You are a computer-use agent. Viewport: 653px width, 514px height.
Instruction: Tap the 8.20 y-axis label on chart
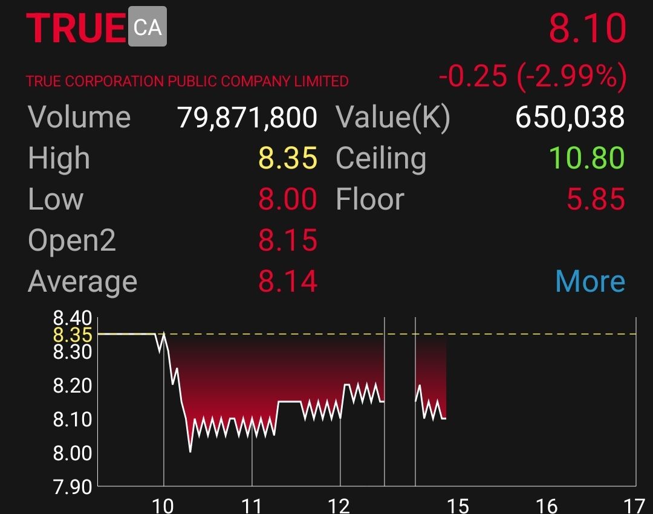coord(73,385)
